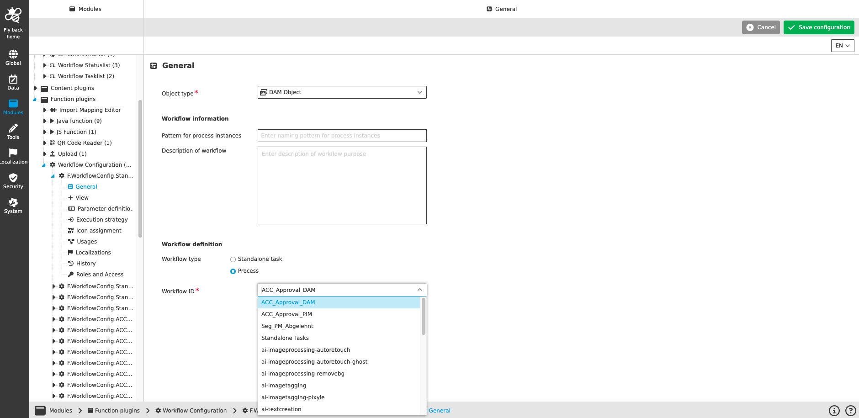
Task: Click the Upload icon in tree
Action: click(53, 154)
